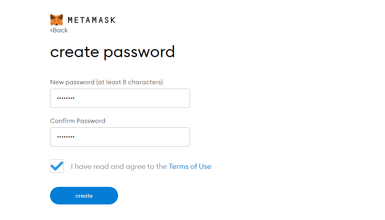Click the 'New password (at least 8 characters)' label
This screenshot has height=220, width=385.
pos(106,82)
